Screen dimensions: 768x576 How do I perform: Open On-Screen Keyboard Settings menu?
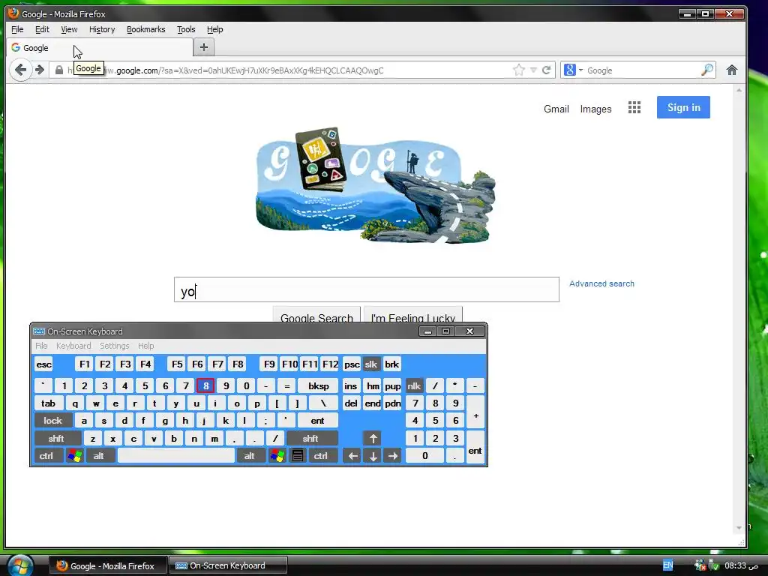pyautogui.click(x=115, y=346)
